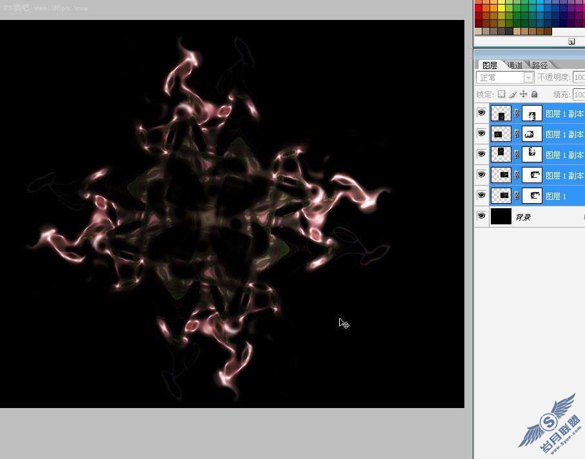This screenshot has width=585, height=459.
Task: Toggle lock all padlock icon
Action: 534,94
